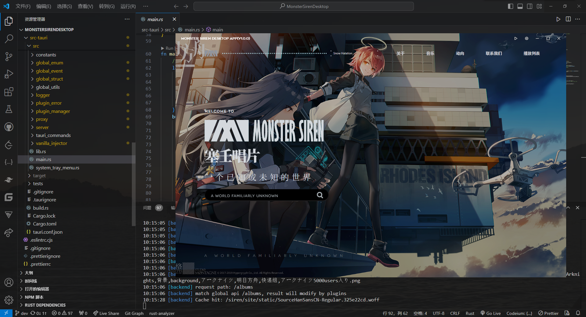Click the Explorer tree scrollbar

click(x=133, y=184)
